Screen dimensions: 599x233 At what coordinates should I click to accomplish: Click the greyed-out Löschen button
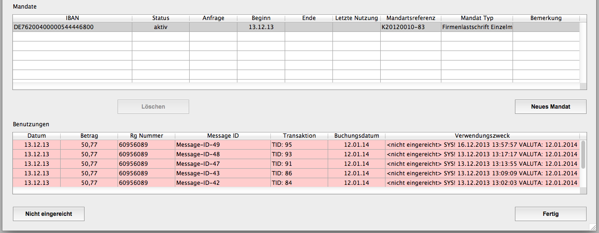pos(153,107)
